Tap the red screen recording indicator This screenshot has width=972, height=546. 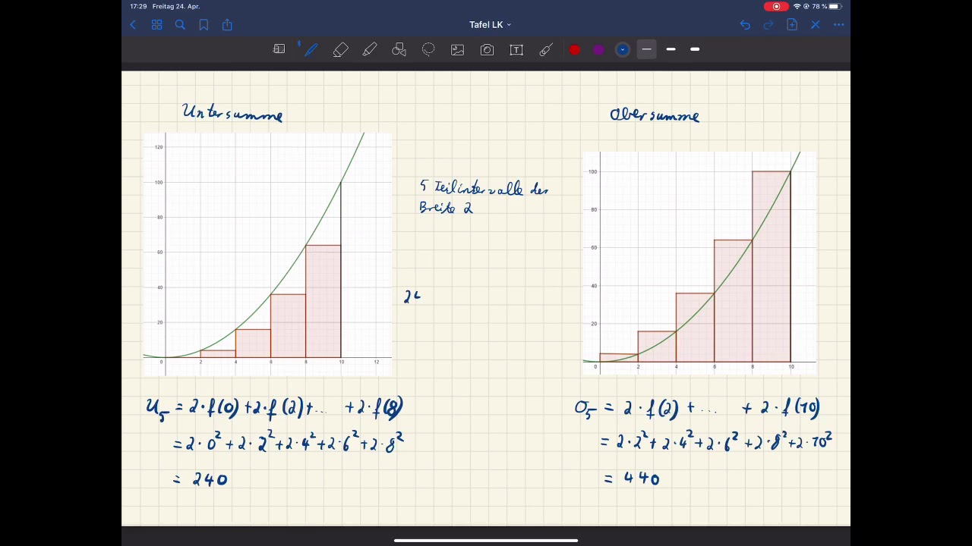[x=776, y=7]
